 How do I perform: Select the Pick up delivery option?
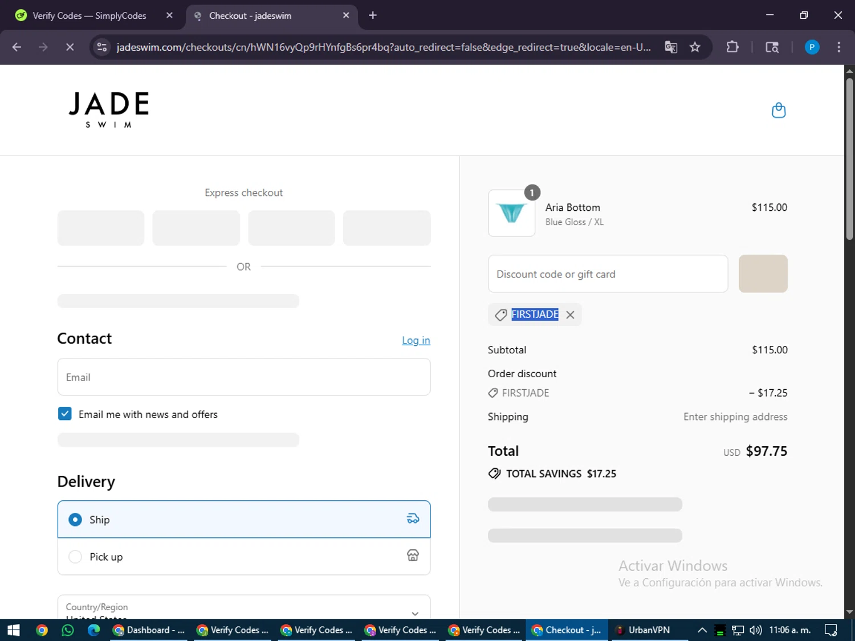click(x=244, y=557)
